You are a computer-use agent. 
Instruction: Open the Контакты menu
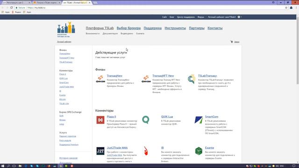[x=215, y=28]
